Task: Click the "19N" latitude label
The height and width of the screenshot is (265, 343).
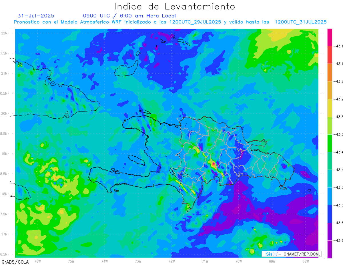Action: pos(4,154)
